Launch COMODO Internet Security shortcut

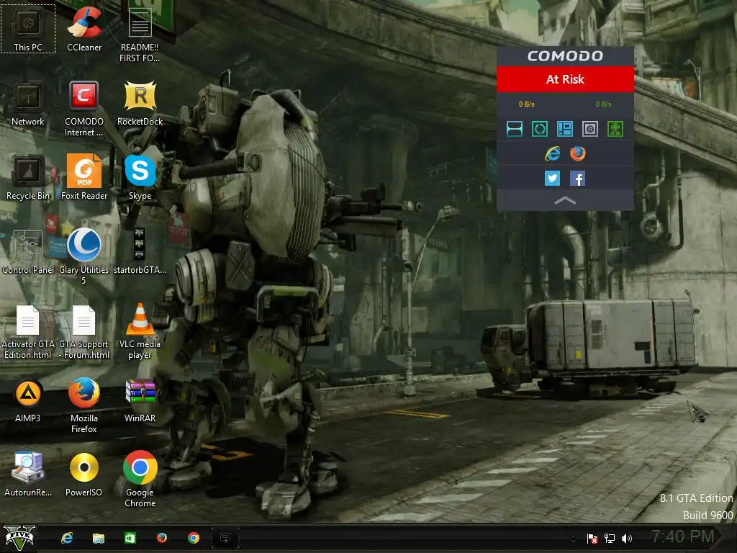(83, 109)
